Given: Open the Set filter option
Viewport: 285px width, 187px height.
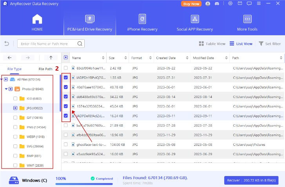Looking at the screenshot, I should [x=270, y=44].
